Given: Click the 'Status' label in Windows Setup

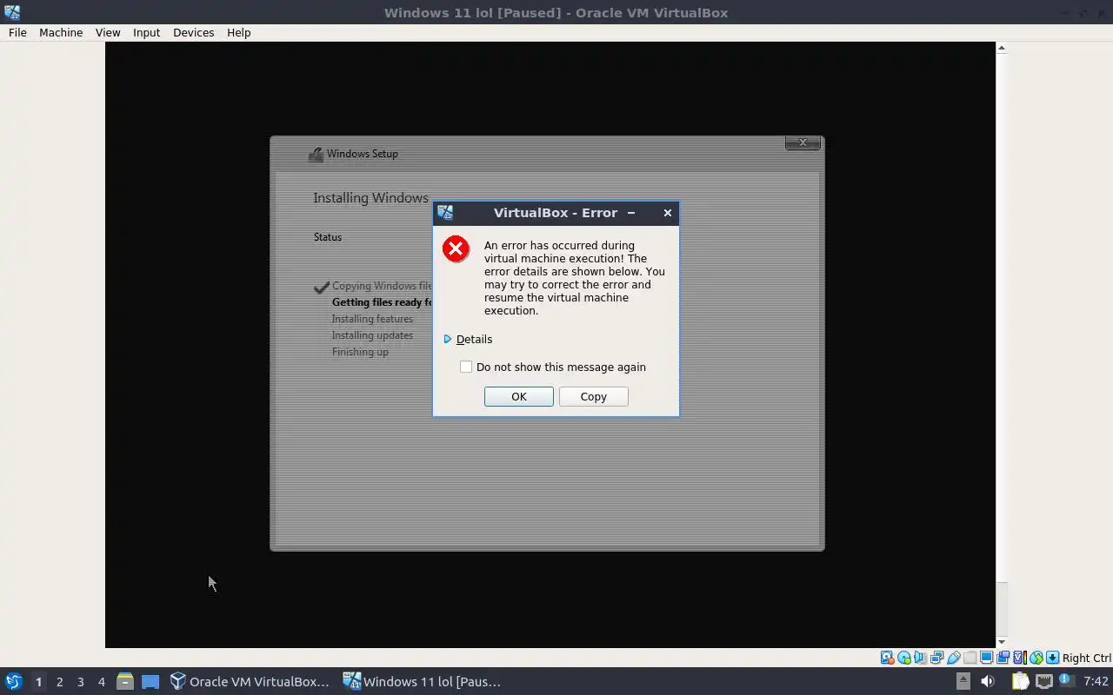Looking at the screenshot, I should click(x=328, y=237).
